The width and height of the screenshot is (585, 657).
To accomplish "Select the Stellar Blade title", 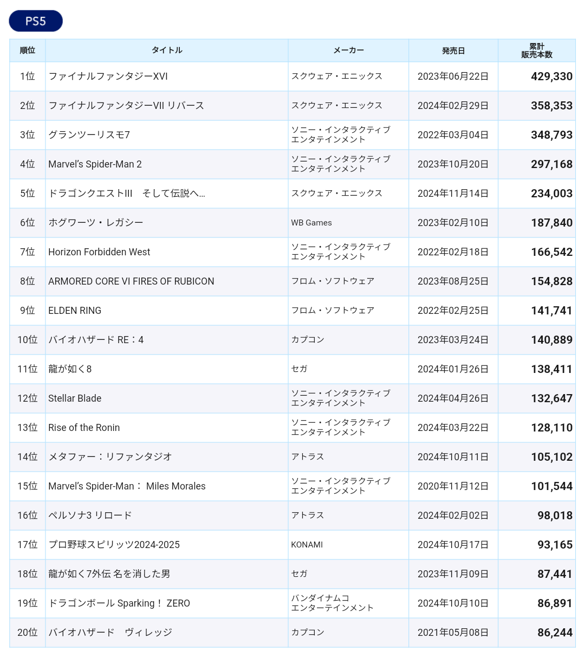I will point(75,398).
